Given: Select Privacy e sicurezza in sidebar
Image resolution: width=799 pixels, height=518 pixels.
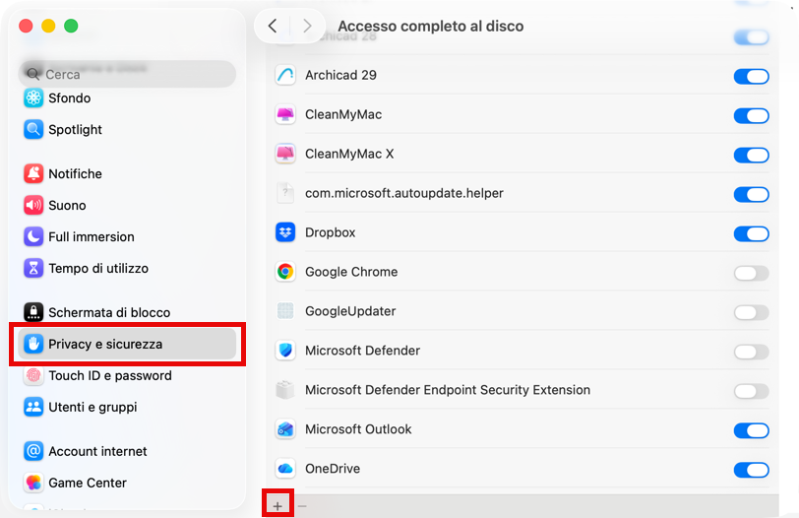Looking at the screenshot, I should click(105, 344).
